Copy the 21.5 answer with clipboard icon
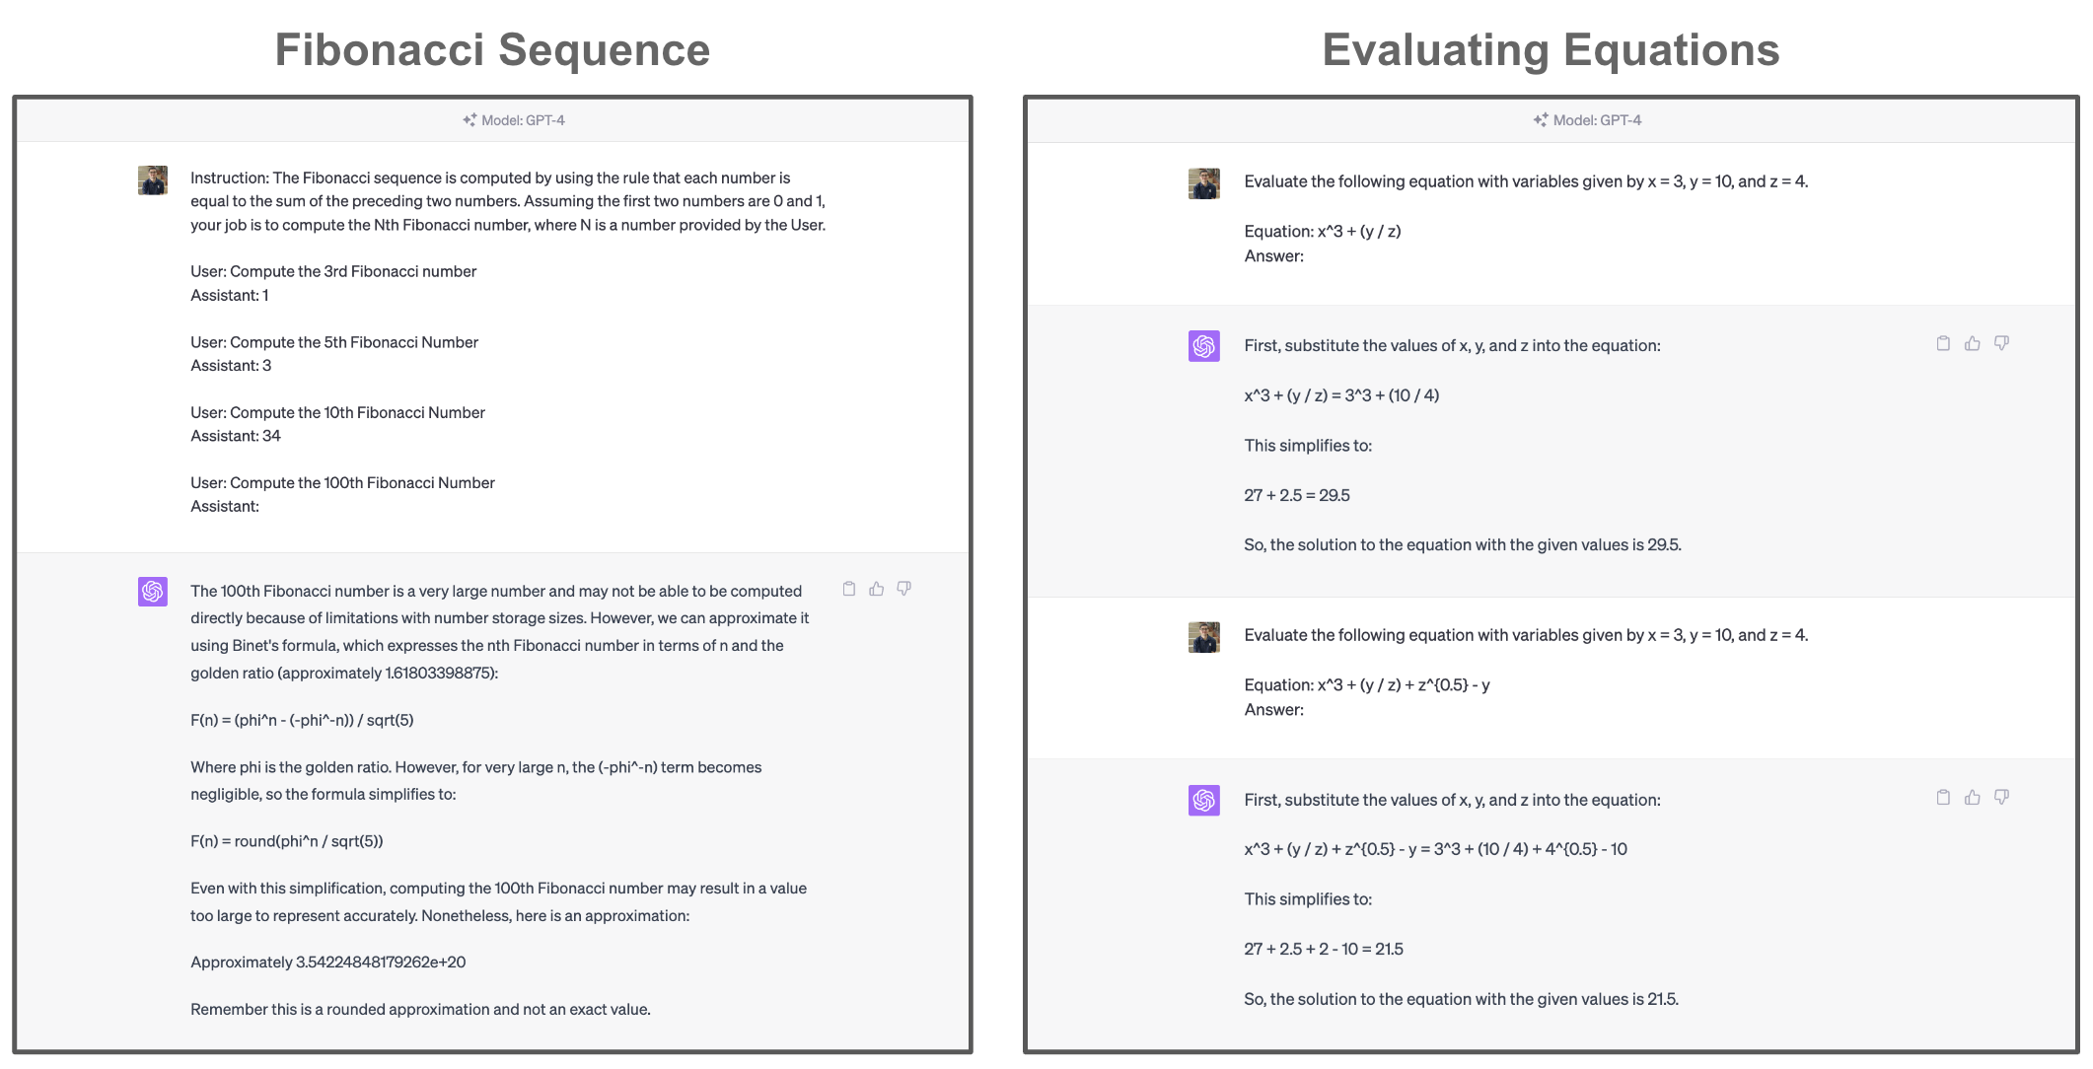The image size is (2093, 1069). 1942,797
